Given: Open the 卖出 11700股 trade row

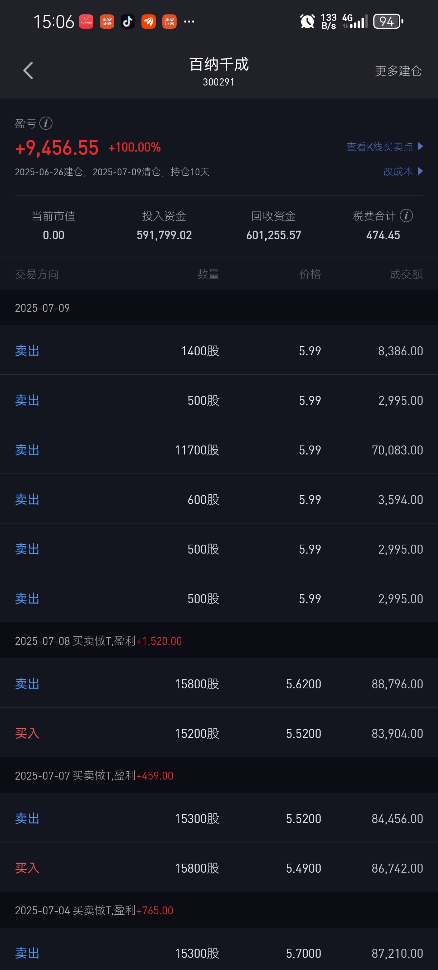Looking at the screenshot, I should pos(219,449).
